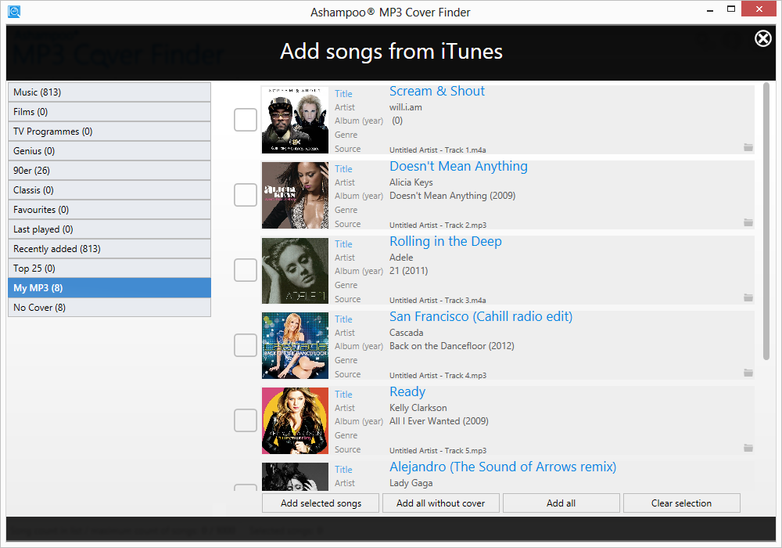
Task: Click the Scream & Shout title
Action: point(437,92)
